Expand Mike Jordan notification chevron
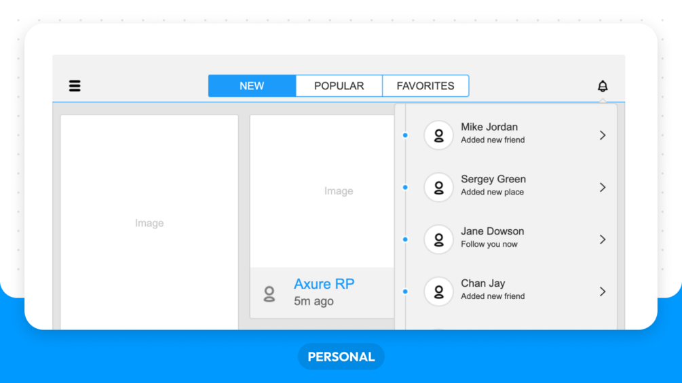The height and width of the screenshot is (383, 682). click(603, 136)
